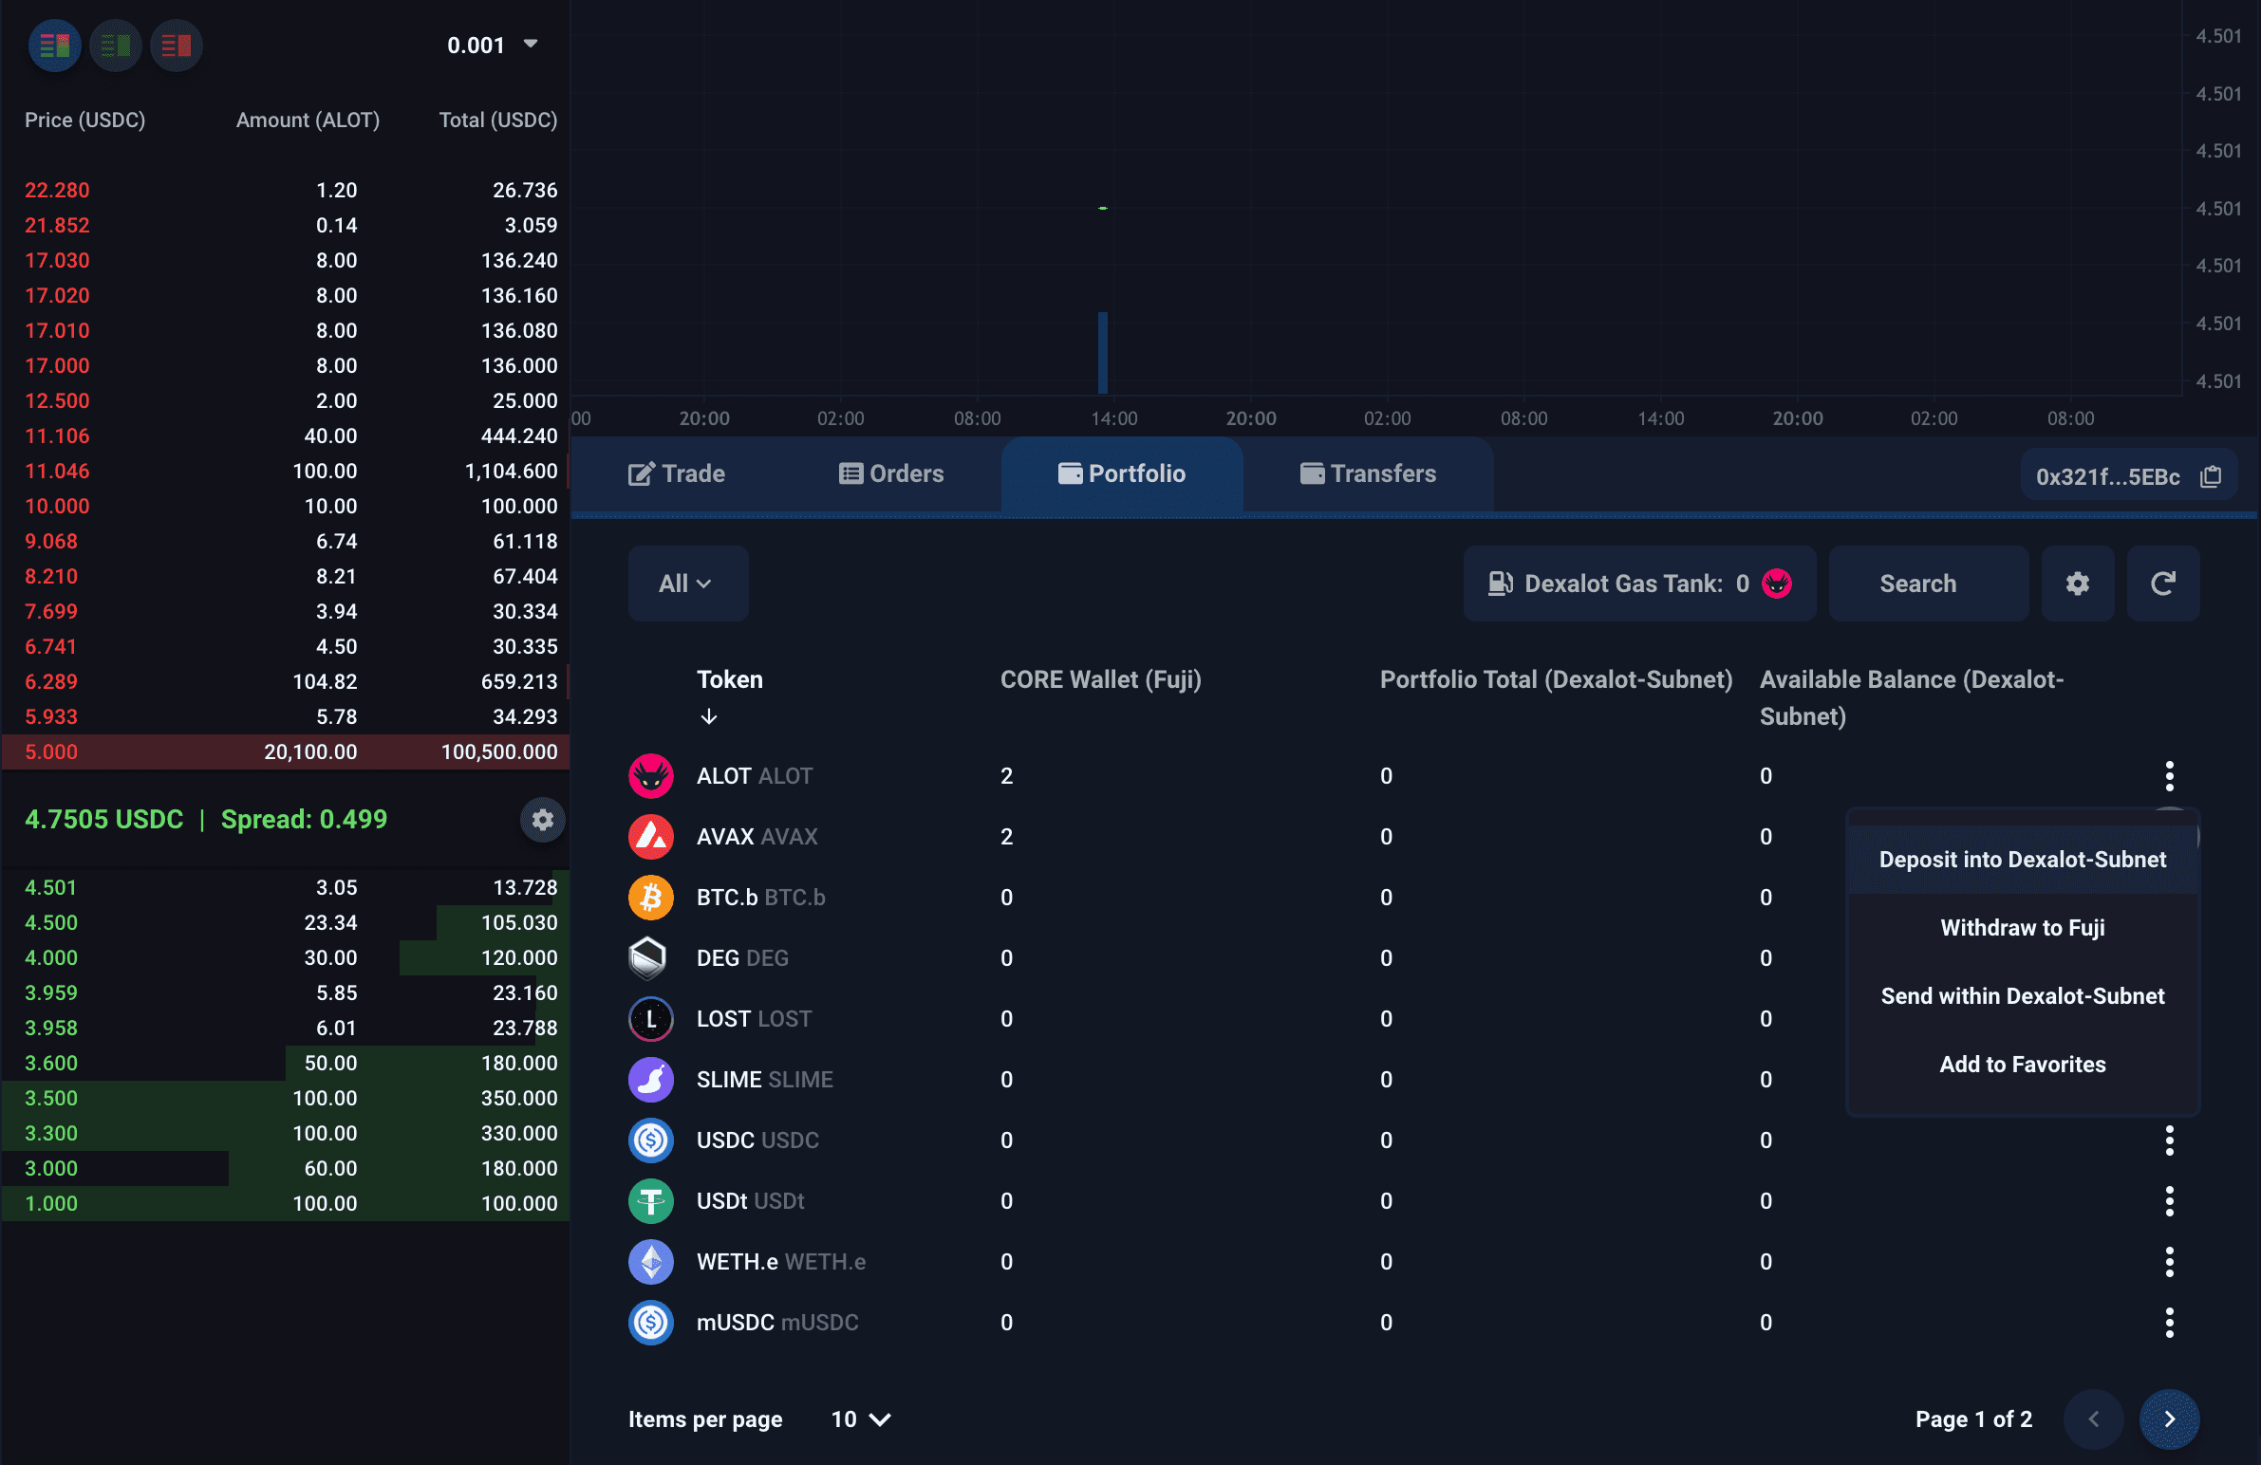Screen dimensions: 2261x1465
Task: Click the SLIME token logo
Action: (651, 1080)
